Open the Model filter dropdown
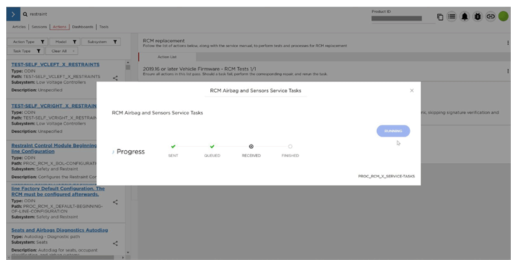 pyautogui.click(x=65, y=42)
